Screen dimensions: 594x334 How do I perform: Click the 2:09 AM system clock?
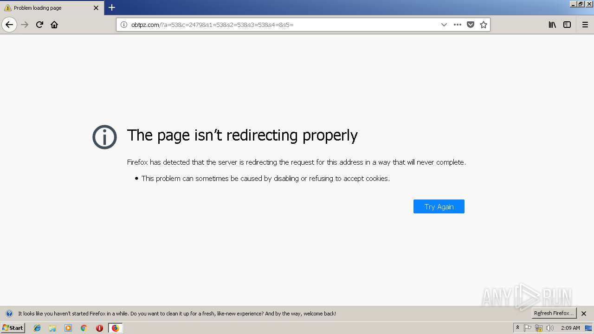point(570,328)
